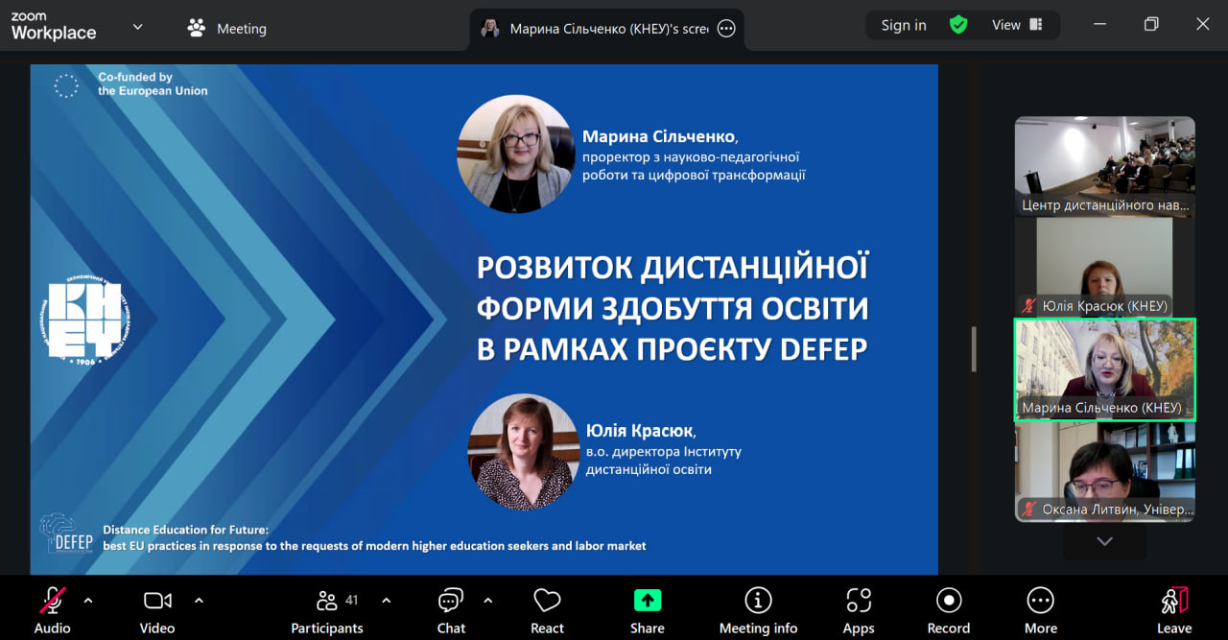This screenshot has width=1228, height=640.
Task: Leave the meeting
Action: coord(1174,608)
